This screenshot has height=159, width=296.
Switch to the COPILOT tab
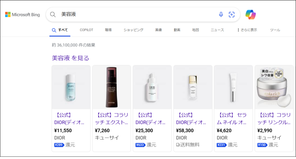(x=86, y=30)
